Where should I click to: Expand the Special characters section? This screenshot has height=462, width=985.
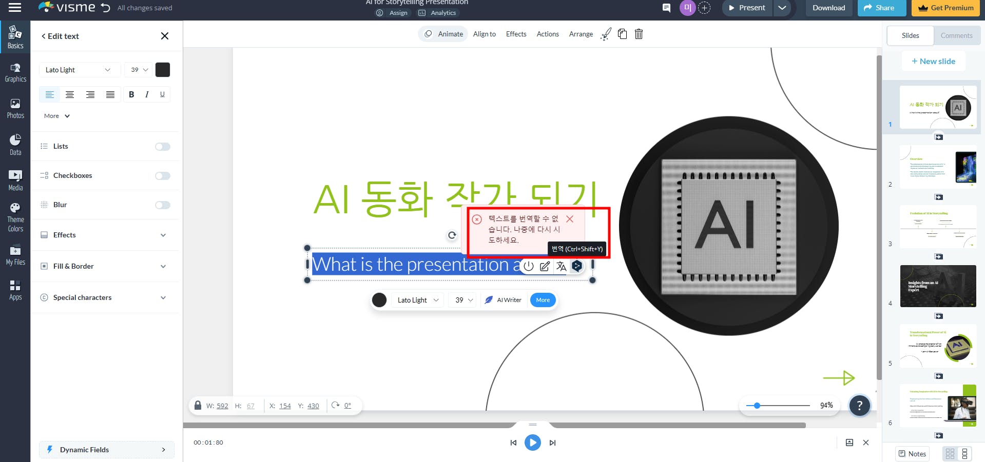pos(106,297)
